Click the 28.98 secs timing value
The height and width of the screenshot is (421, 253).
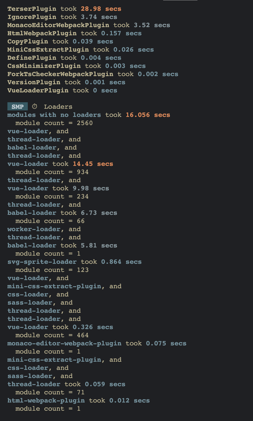101,9
